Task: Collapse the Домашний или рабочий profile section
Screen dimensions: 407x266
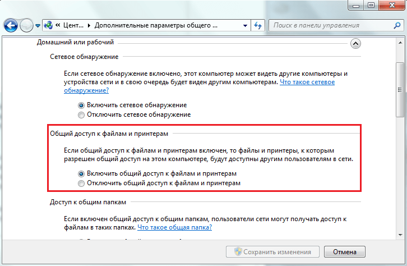Action: (x=355, y=43)
